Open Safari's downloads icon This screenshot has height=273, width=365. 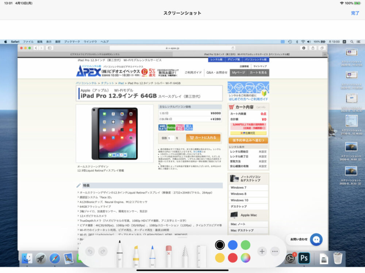click(x=304, y=48)
